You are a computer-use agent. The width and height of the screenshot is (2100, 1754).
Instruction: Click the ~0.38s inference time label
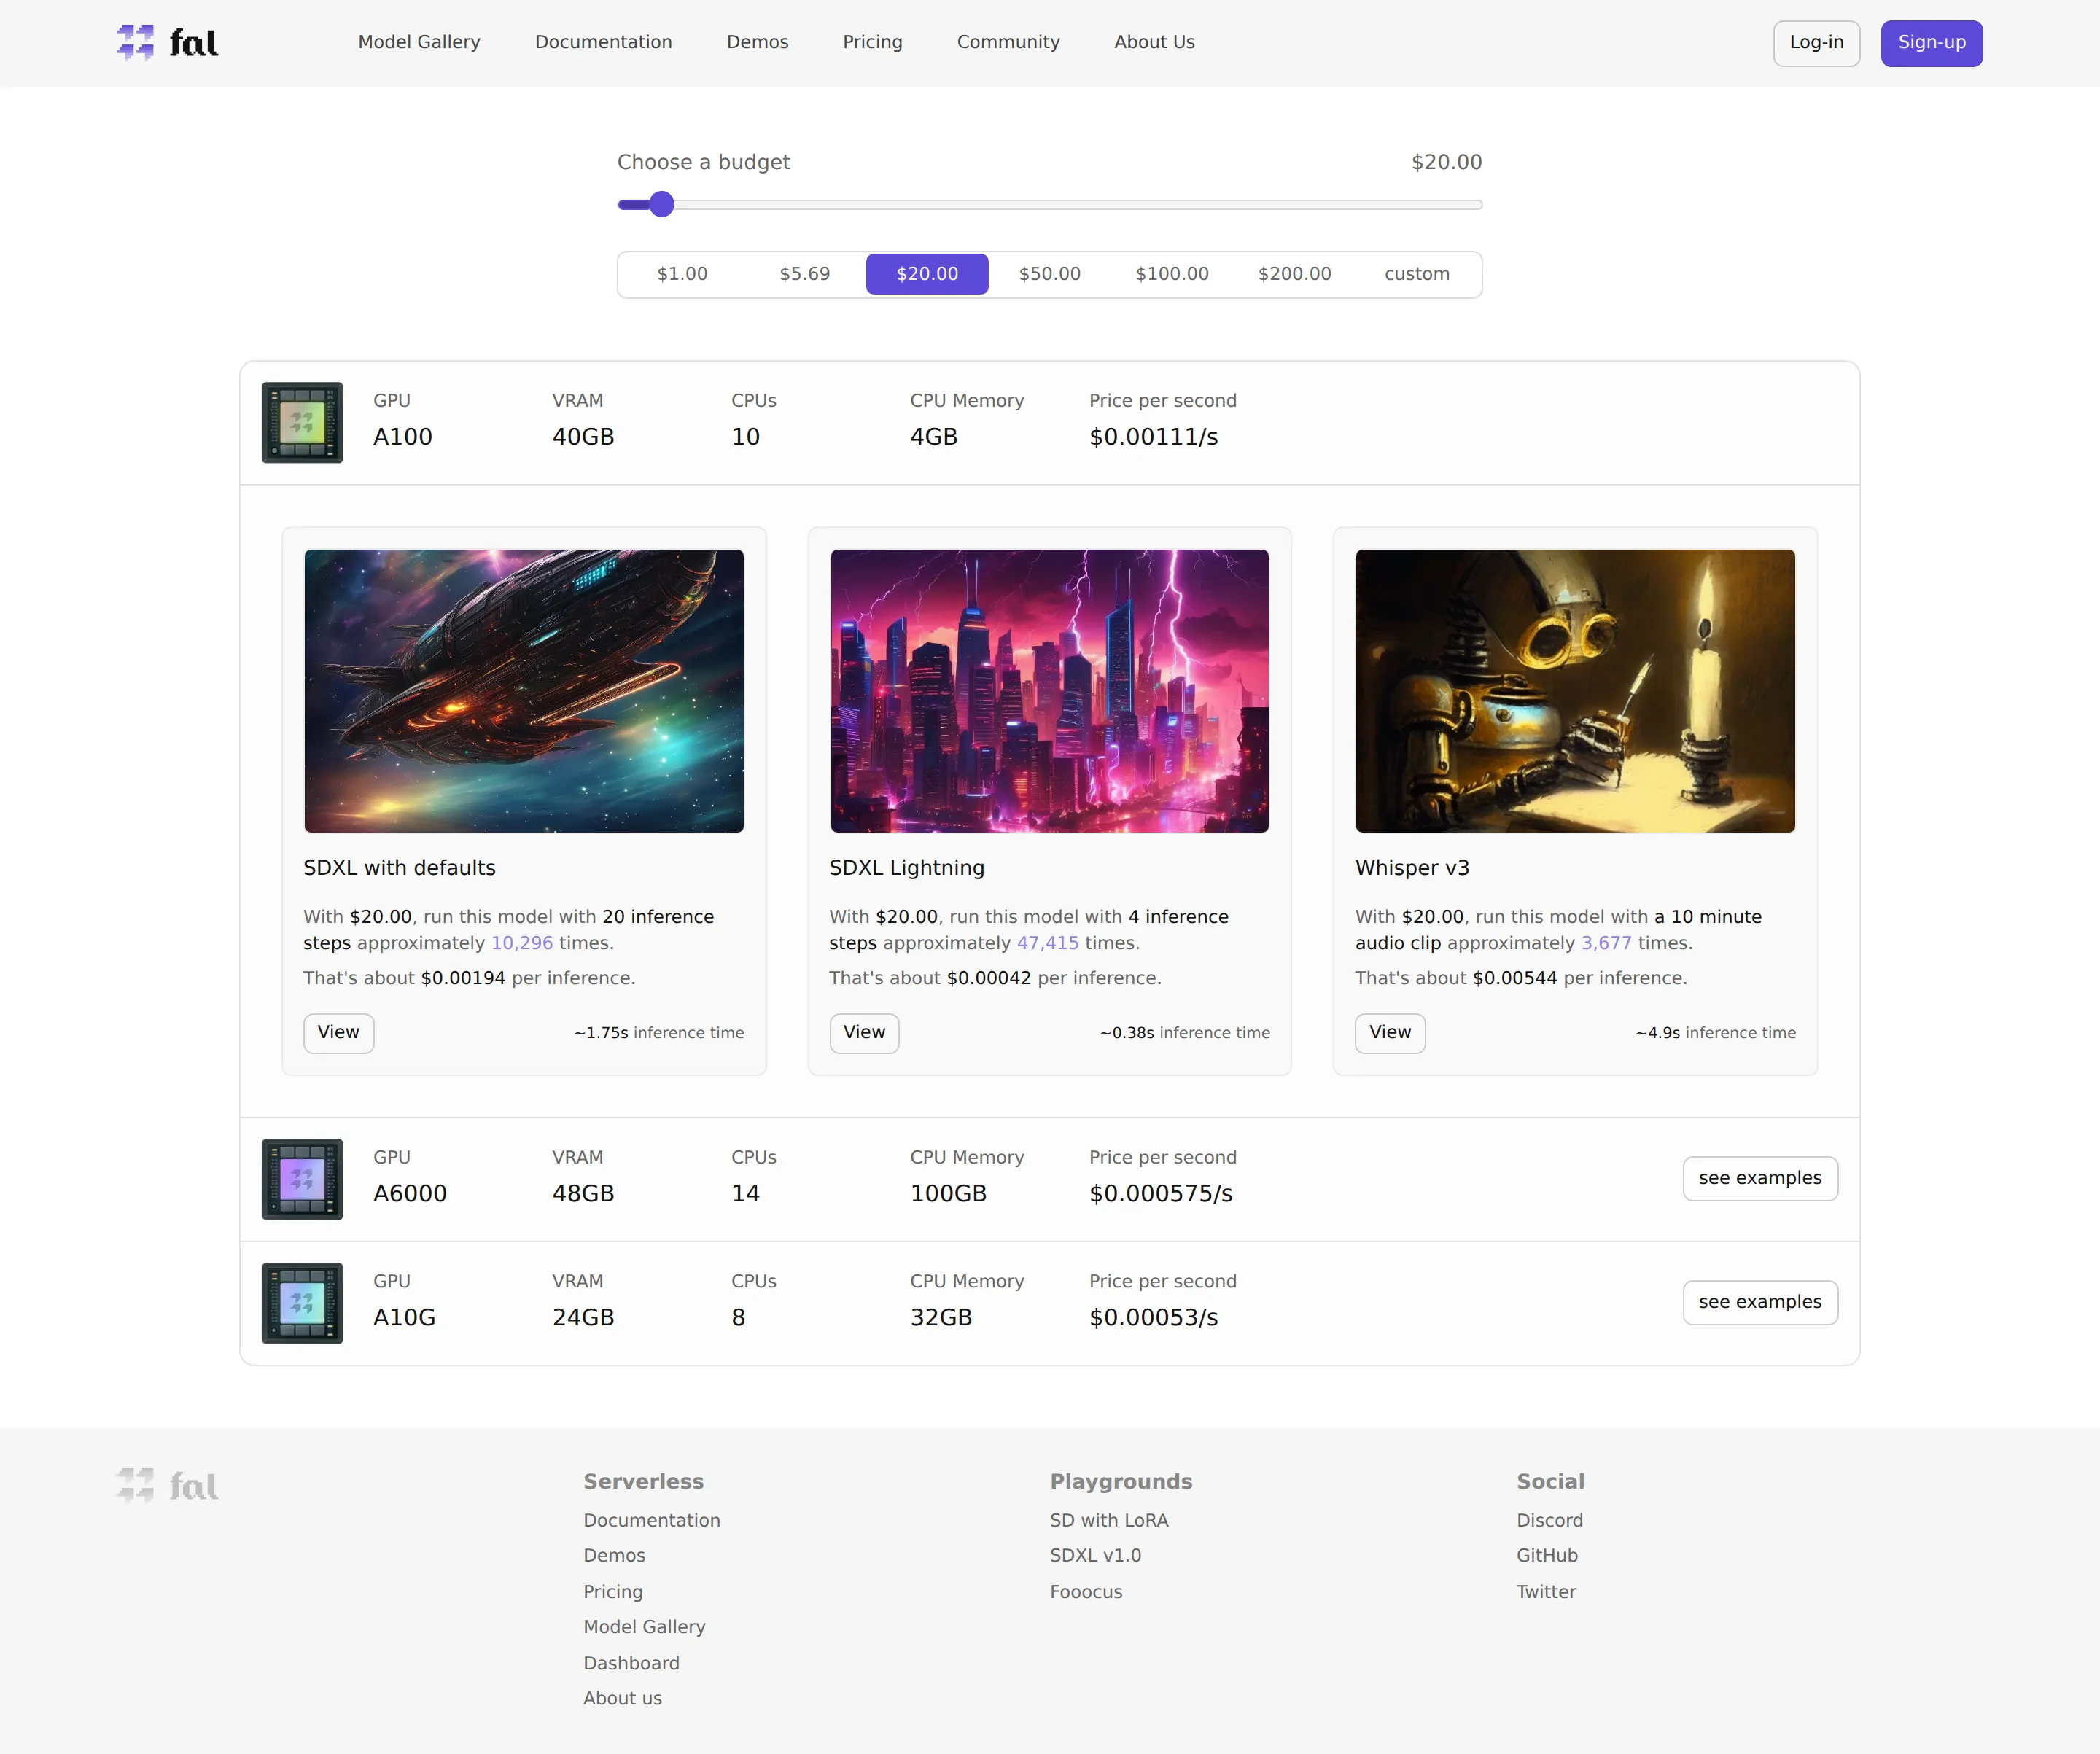pyautogui.click(x=1185, y=1033)
